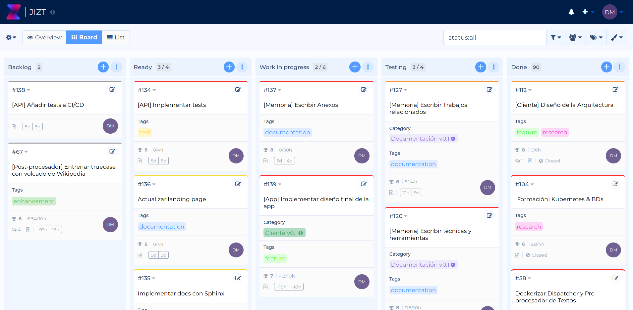633x310 pixels.
Task: Edit issue #134 via pencil icon
Action: [x=238, y=90]
